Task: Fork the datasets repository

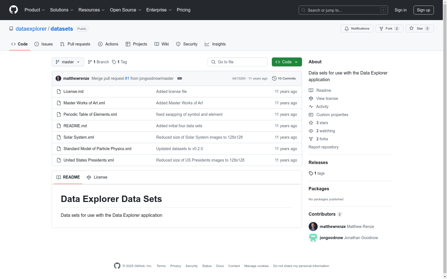Action: [389, 28]
